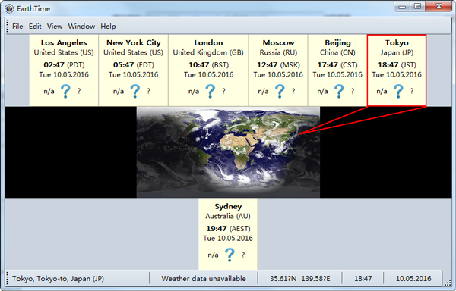
Task: Select the London city name
Action: tap(208, 43)
